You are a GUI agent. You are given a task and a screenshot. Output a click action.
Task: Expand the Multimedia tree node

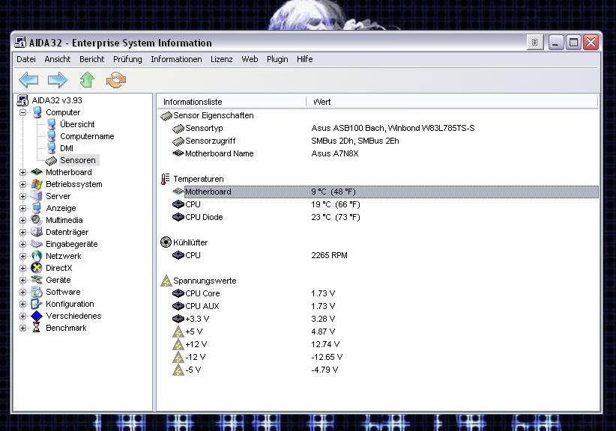click(x=22, y=220)
